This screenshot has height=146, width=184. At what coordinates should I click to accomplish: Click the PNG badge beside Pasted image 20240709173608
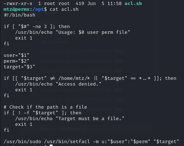(x=119, y=51)
